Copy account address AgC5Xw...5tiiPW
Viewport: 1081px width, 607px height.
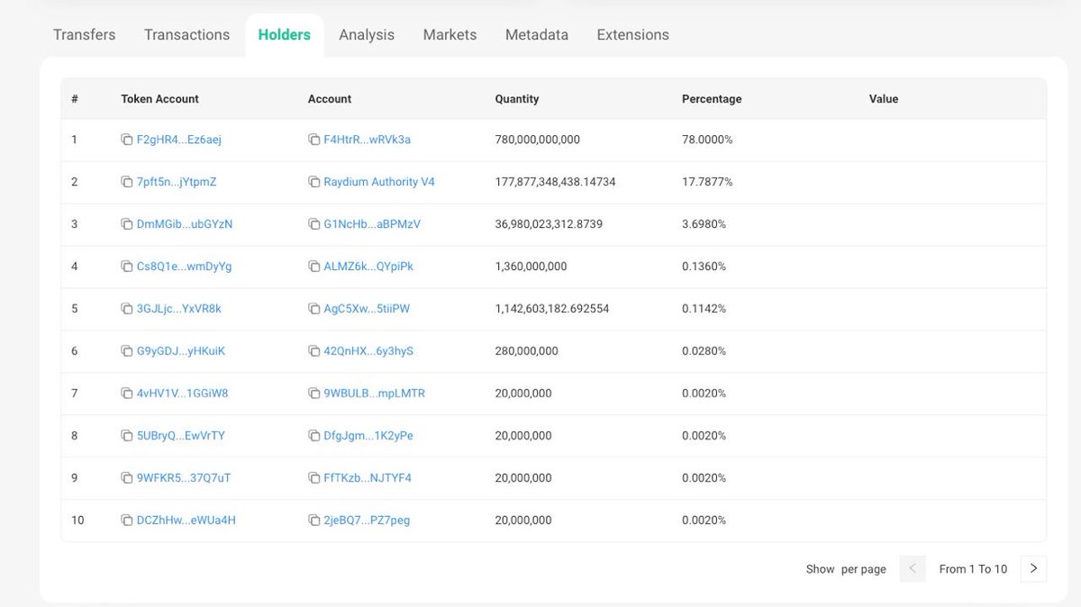[313, 309]
